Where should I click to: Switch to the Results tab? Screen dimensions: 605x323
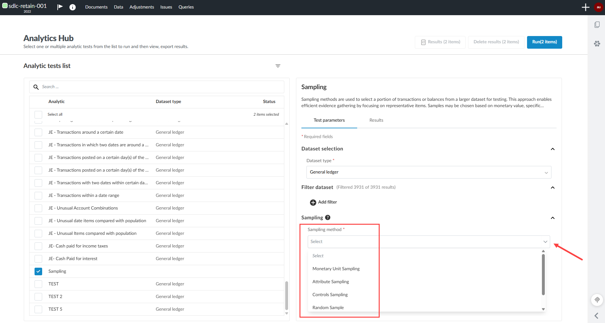pyautogui.click(x=376, y=120)
